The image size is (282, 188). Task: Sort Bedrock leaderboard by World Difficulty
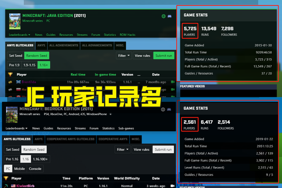pos(127,178)
